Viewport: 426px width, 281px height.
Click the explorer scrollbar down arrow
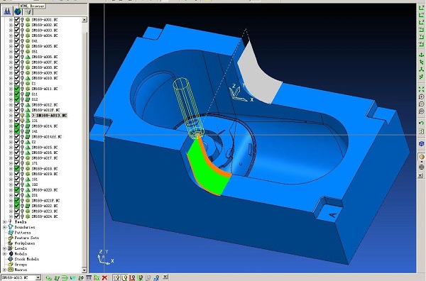(84, 270)
